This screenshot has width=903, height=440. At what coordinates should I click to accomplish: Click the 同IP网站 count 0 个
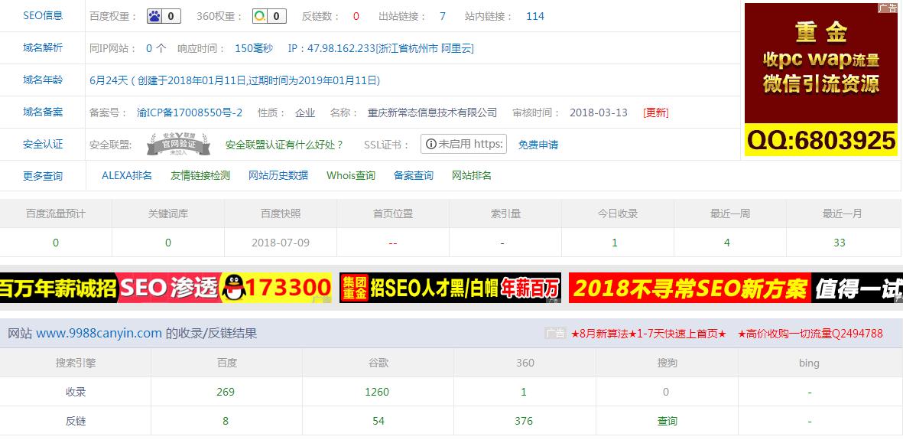pos(155,48)
